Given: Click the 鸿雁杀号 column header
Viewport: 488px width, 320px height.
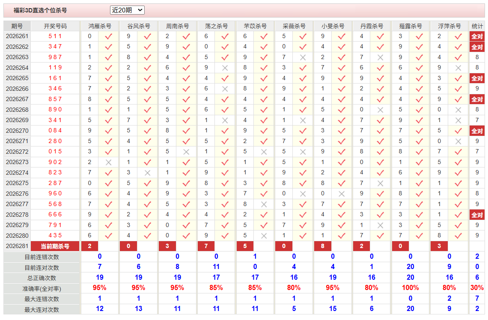Looking at the screenshot, I should point(100,26).
